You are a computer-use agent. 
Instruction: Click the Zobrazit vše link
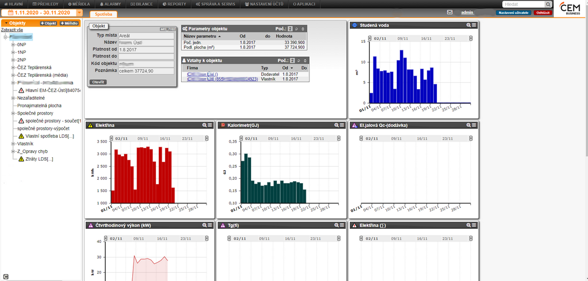(x=12, y=29)
